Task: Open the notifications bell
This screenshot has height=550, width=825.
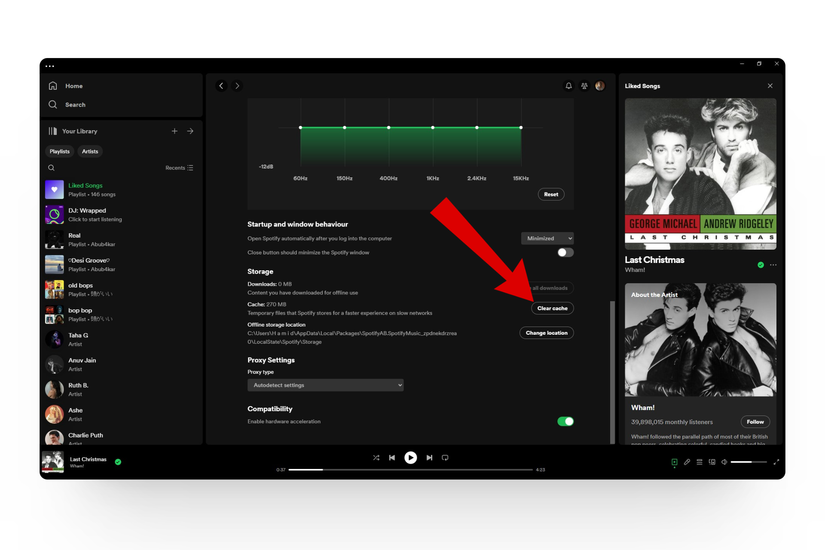Action: pos(568,86)
